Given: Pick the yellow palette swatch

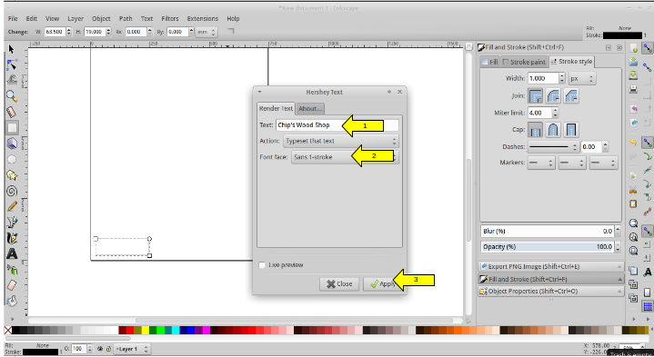Looking at the screenshot, I should point(146,331).
